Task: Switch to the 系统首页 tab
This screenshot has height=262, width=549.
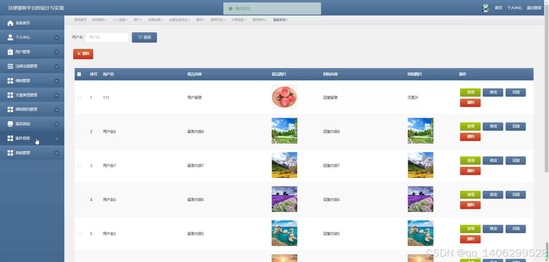Action: [80, 20]
